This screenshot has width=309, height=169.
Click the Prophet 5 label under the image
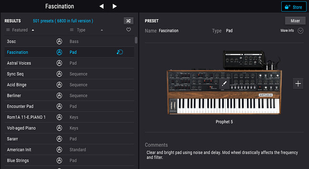[x=224, y=122]
